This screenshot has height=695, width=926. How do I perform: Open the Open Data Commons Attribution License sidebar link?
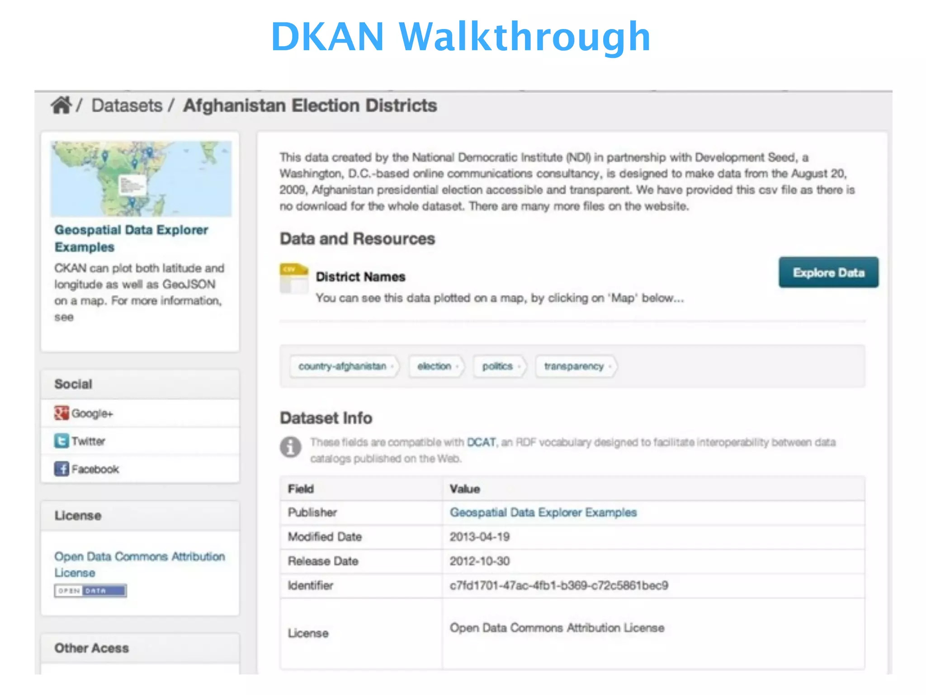click(x=140, y=564)
